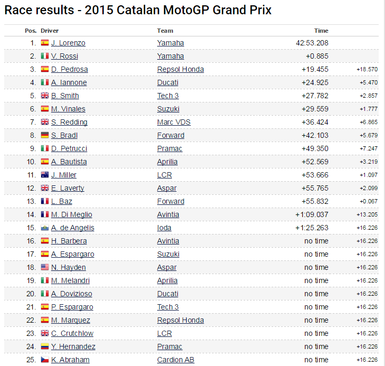Open the Cardion AB team link
The width and height of the screenshot is (385, 366).
tap(176, 360)
